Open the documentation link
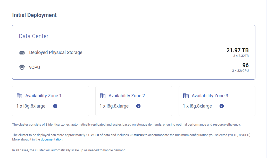This screenshot has height=158, width=267. pos(52,139)
